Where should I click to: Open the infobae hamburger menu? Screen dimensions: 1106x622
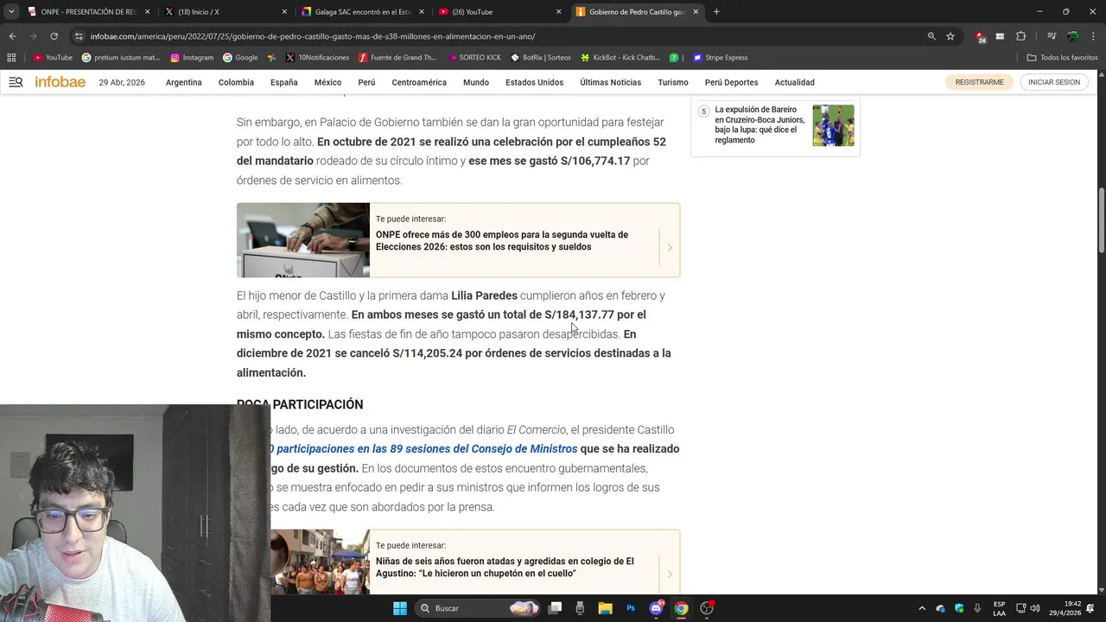pyautogui.click(x=16, y=82)
